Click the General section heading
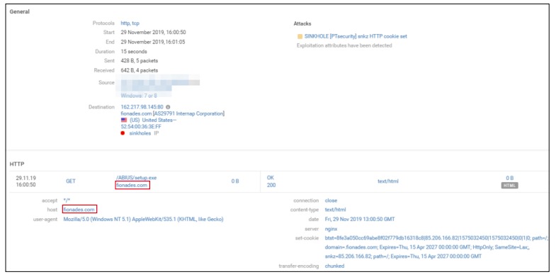Viewport: 556px width, 277px height. tap(20, 12)
